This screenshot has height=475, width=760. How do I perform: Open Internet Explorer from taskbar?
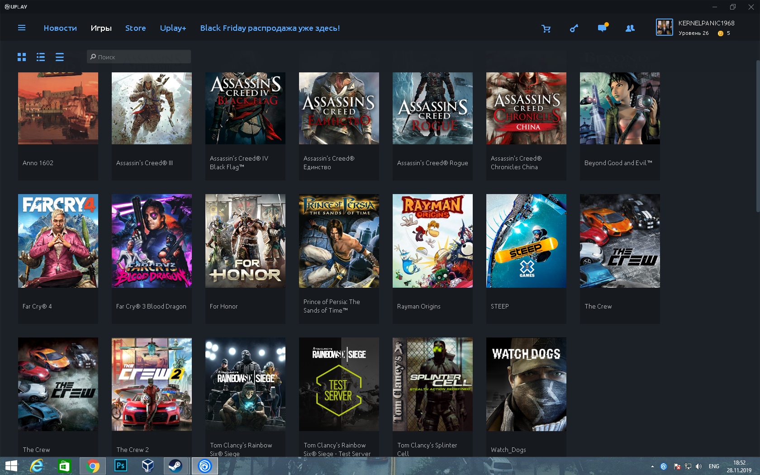[37, 466]
